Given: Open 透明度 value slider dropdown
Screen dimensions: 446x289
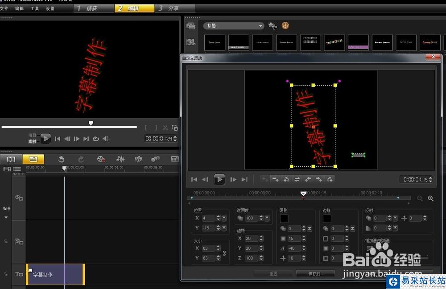Looking at the screenshot, I should (267, 218).
